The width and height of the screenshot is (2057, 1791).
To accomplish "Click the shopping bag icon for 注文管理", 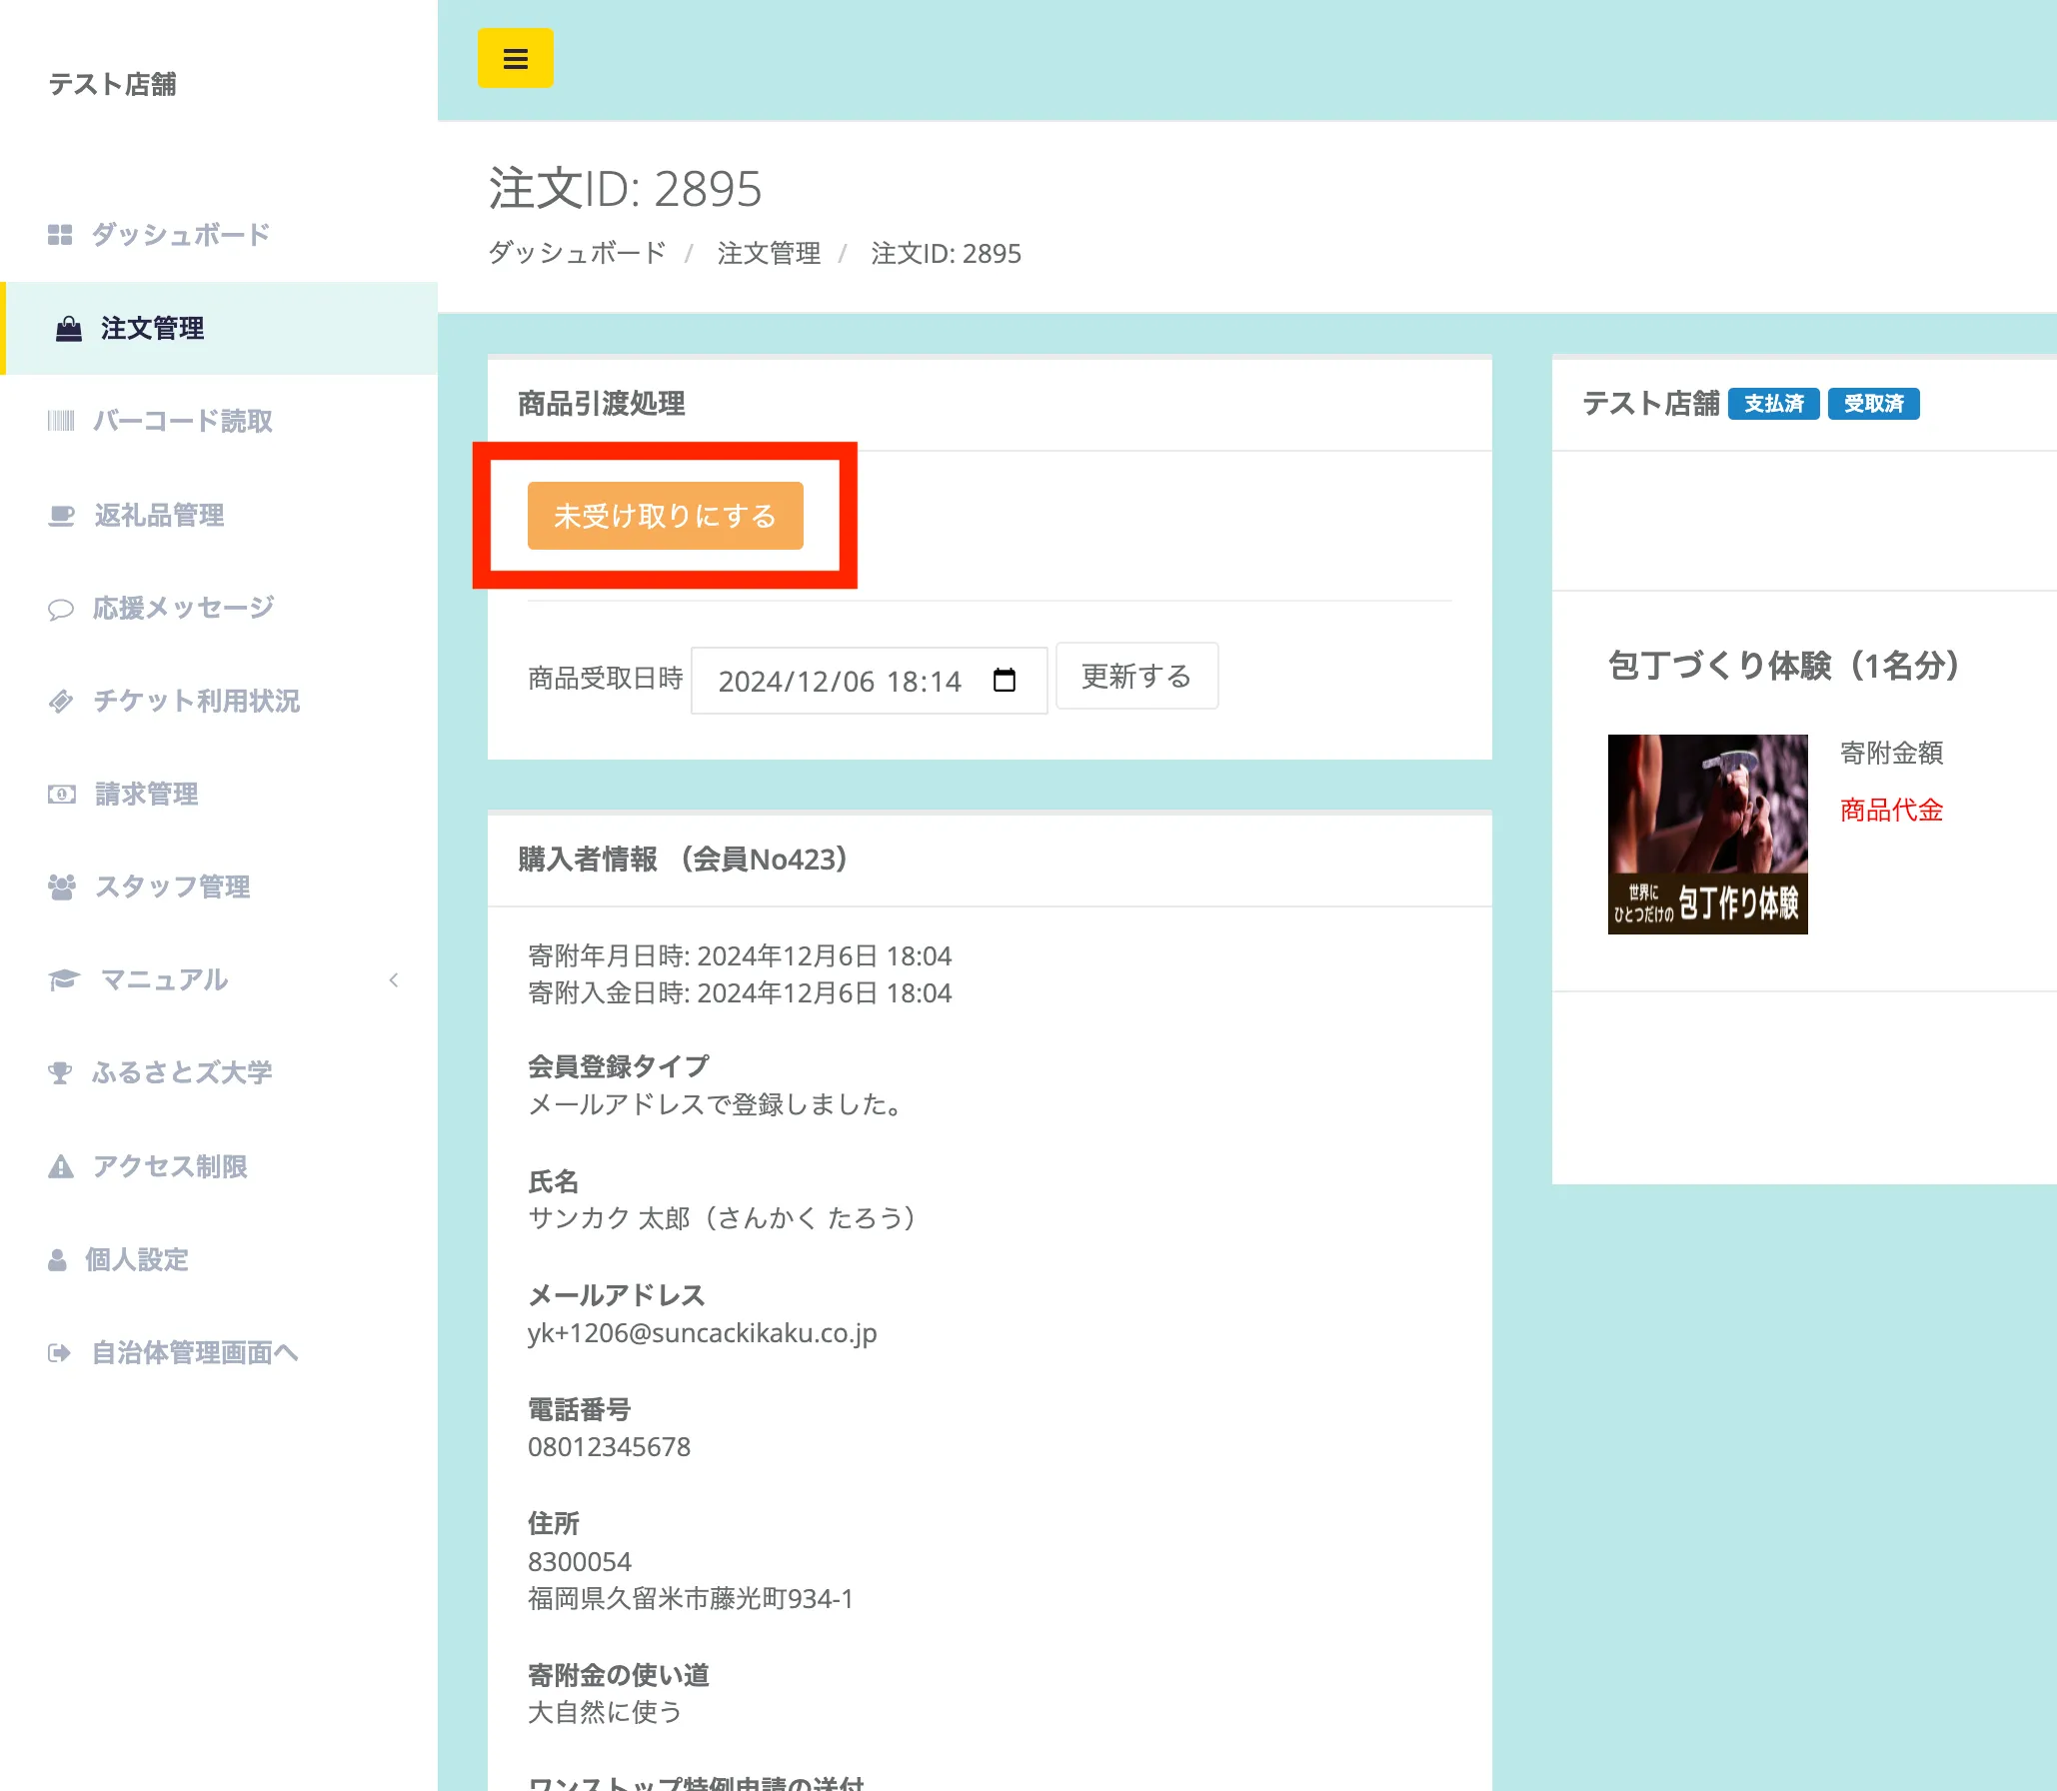I will click(x=69, y=328).
